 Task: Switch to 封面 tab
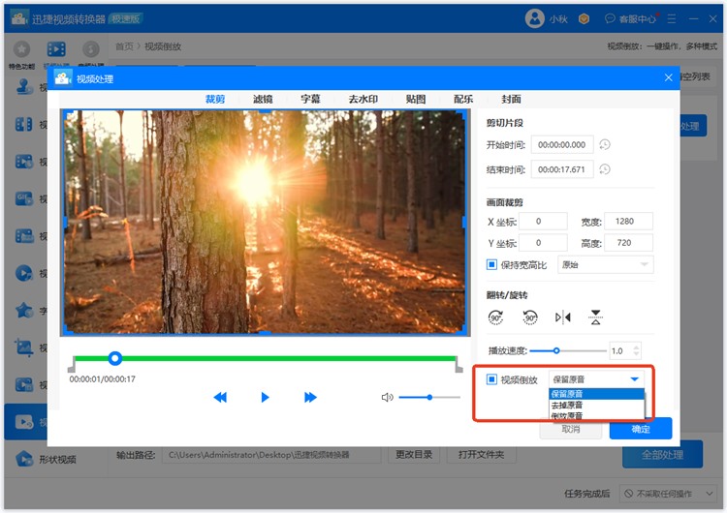point(511,99)
